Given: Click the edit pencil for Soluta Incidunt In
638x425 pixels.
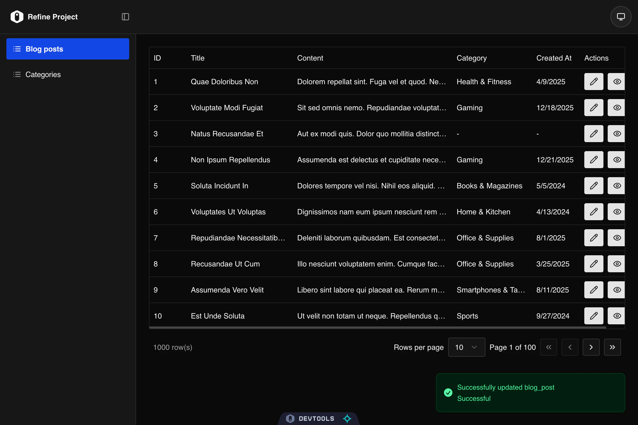Looking at the screenshot, I should click(x=594, y=186).
